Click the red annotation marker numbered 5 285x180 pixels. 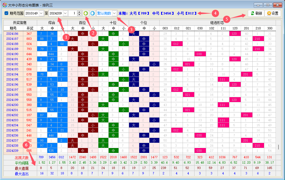point(227,19)
